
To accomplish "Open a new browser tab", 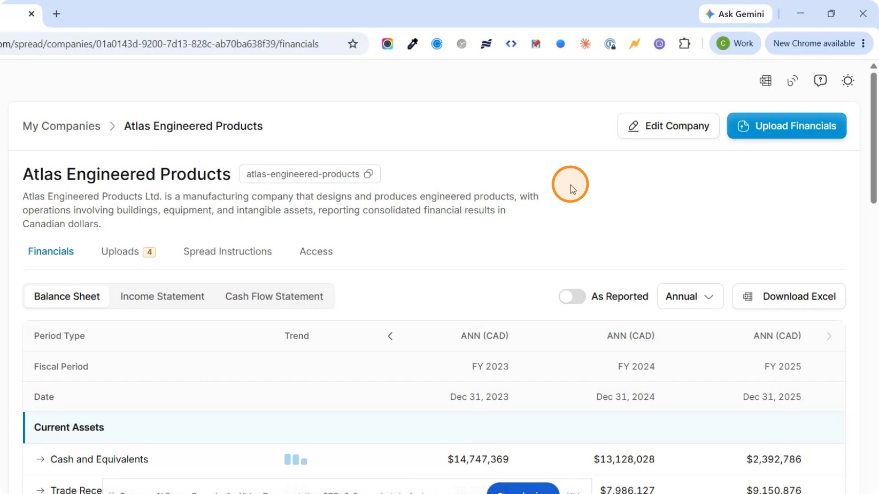I will point(57,14).
